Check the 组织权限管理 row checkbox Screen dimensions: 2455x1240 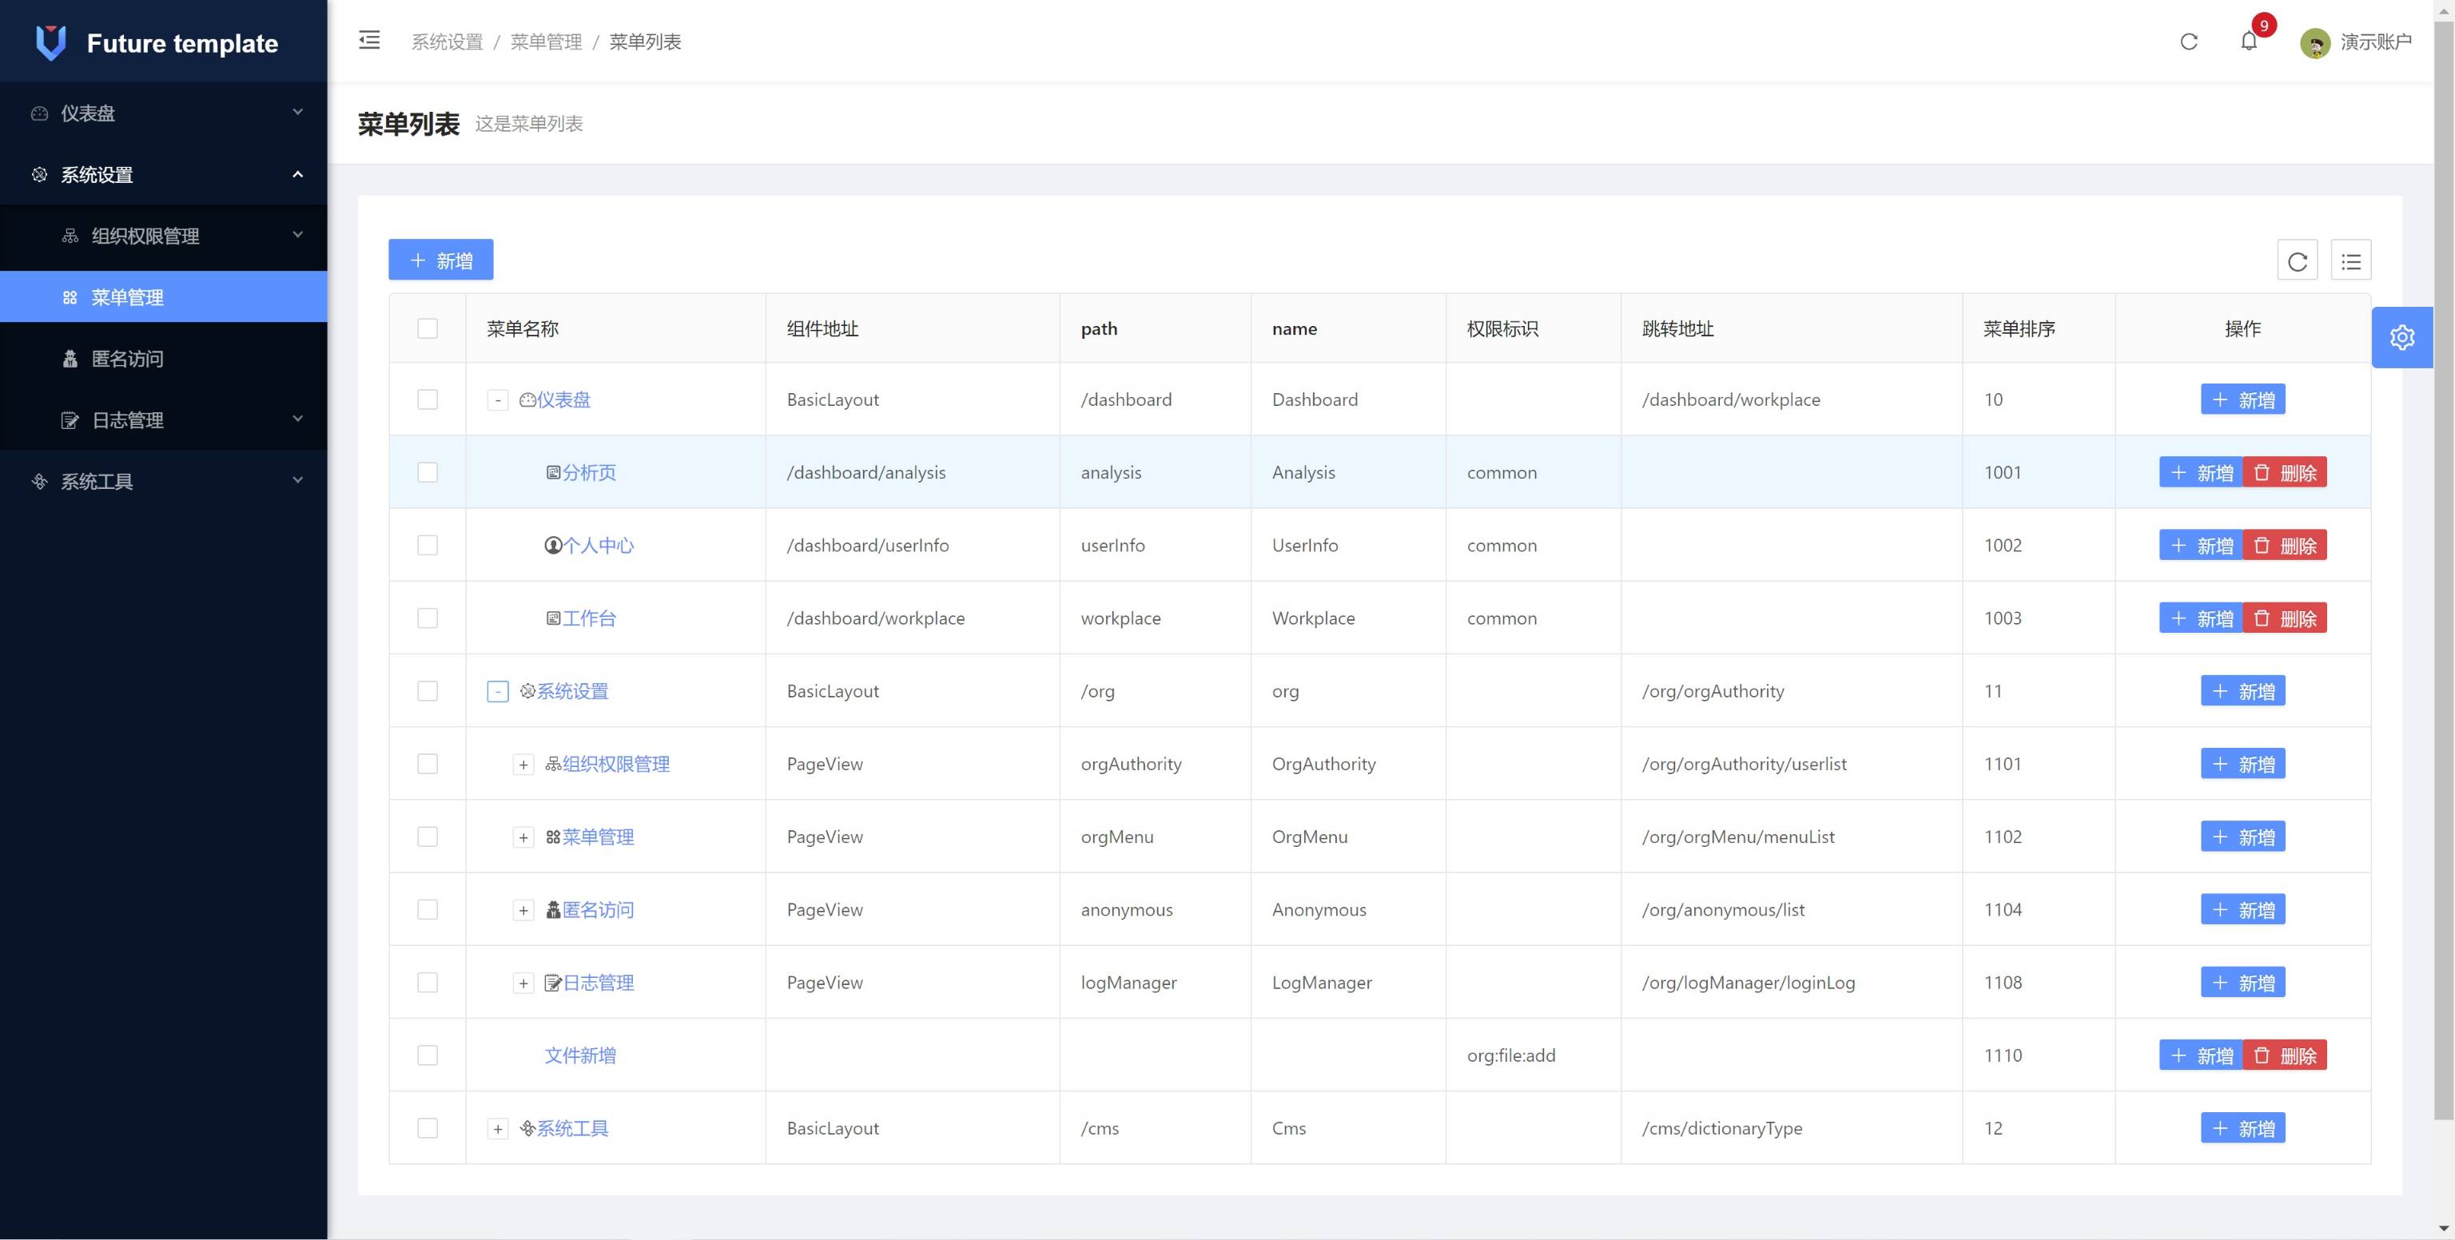click(x=427, y=764)
